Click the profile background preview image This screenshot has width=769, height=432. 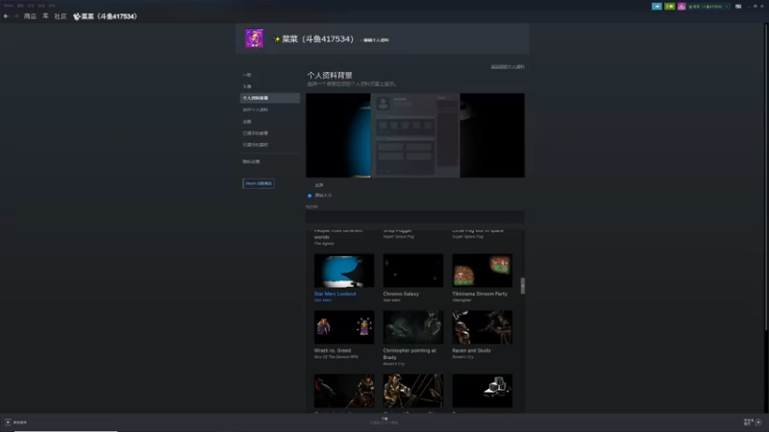(415, 135)
